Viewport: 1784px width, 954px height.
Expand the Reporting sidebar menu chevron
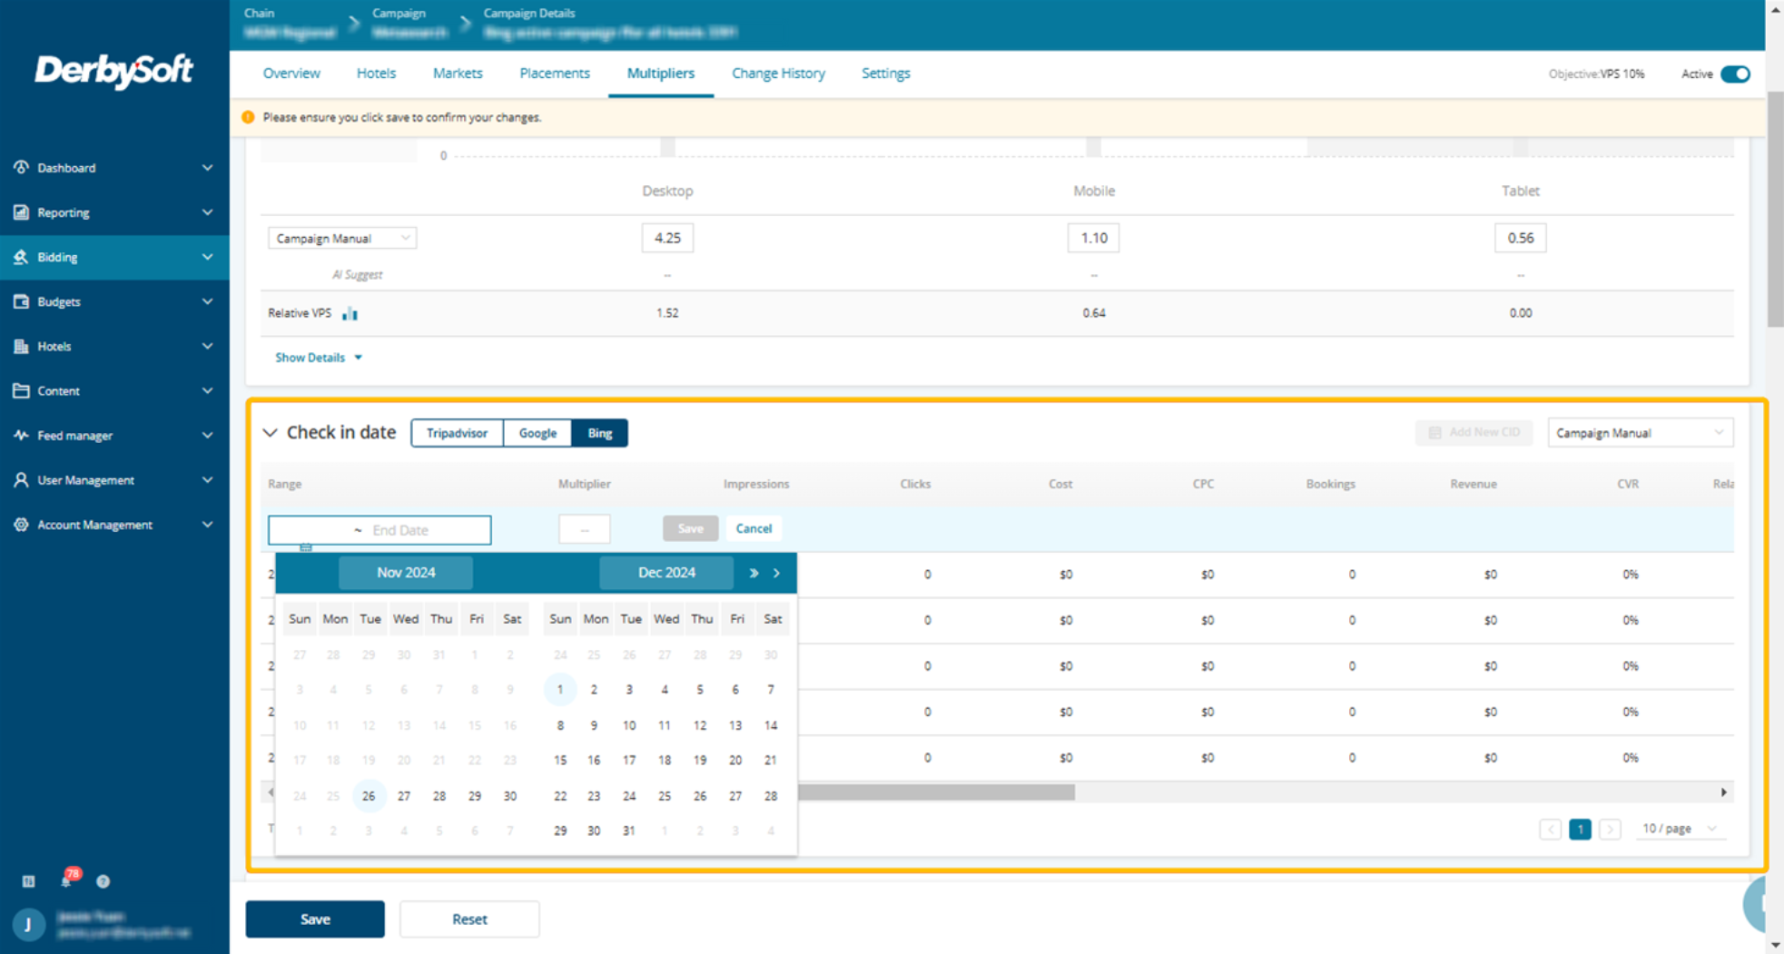coord(208,212)
